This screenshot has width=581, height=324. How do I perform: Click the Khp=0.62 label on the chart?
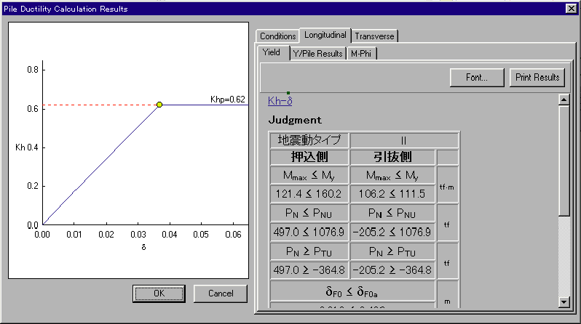pyautogui.click(x=227, y=99)
